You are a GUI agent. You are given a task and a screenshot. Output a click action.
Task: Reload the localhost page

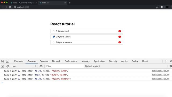pos(10,7)
